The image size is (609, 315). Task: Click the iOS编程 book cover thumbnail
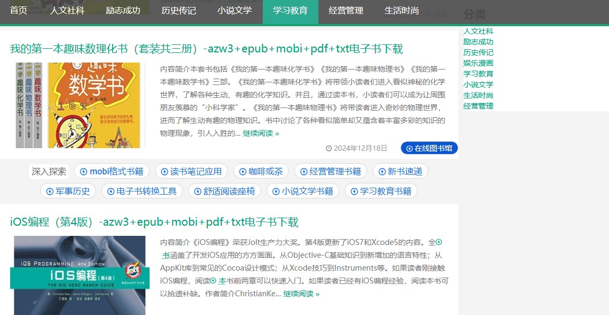[x=79, y=275]
